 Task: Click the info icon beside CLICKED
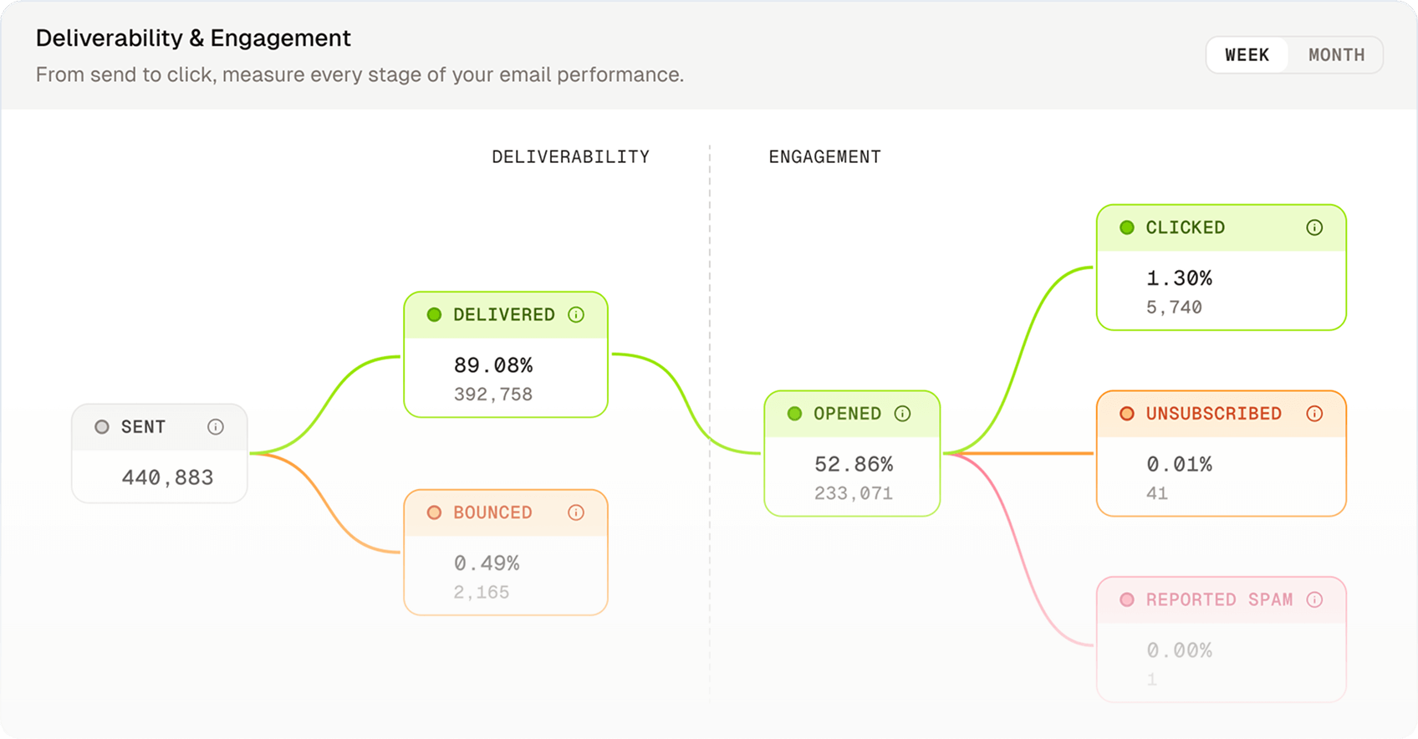point(1314,227)
